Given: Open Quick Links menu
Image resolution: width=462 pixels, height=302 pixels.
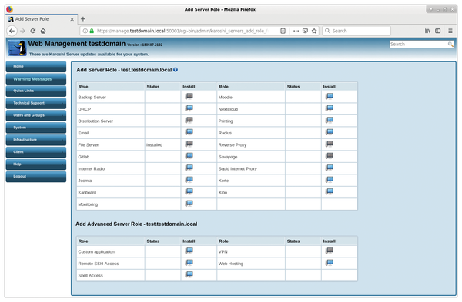Looking at the screenshot, I should tap(36, 91).
